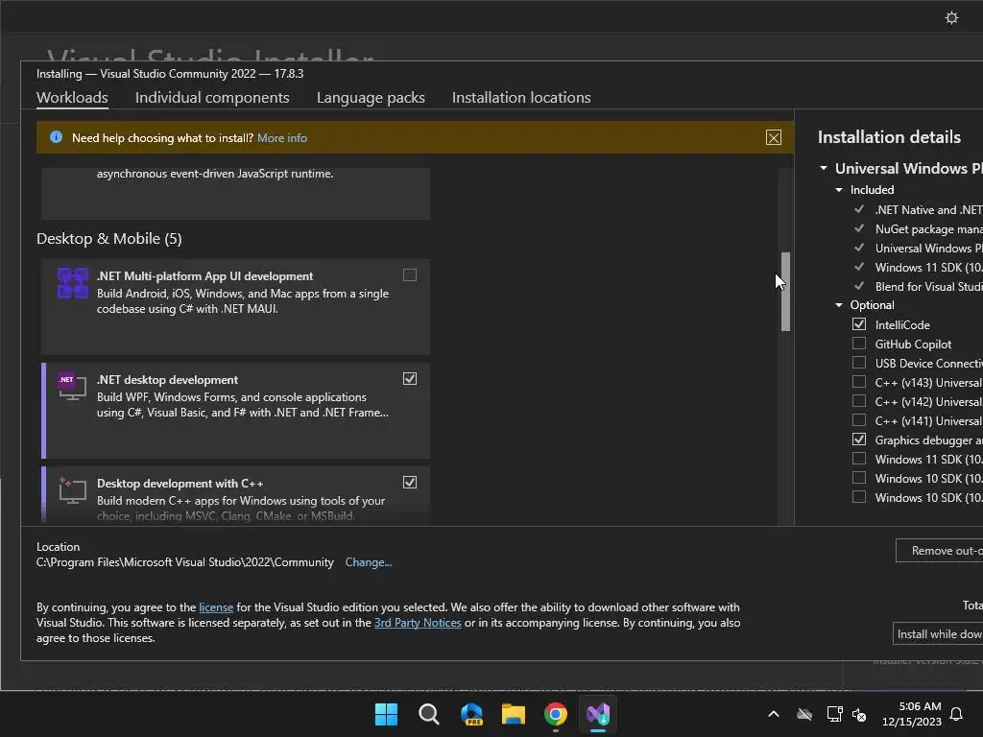983x737 pixels.
Task: Click the install path C:\Program Files\Microsoft Visual Studio
Action: (185, 562)
